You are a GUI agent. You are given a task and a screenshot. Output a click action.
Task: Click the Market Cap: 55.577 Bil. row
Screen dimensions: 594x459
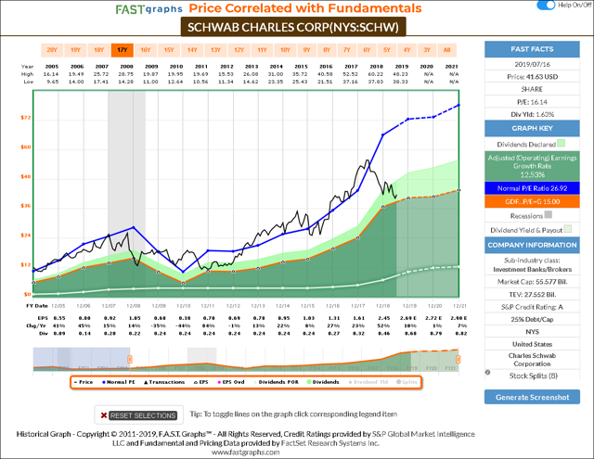pyautogui.click(x=532, y=282)
